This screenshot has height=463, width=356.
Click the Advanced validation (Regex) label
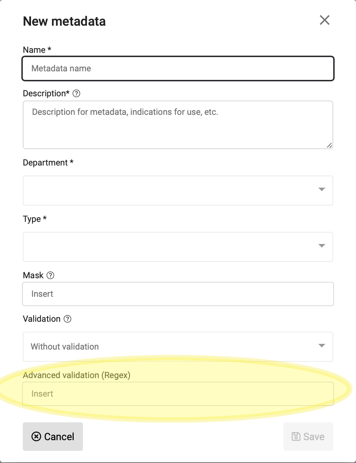(77, 375)
